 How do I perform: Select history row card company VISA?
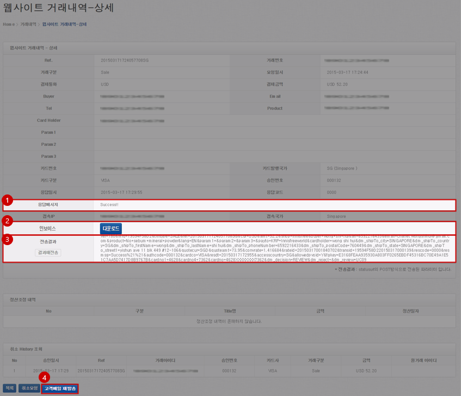coord(273,371)
